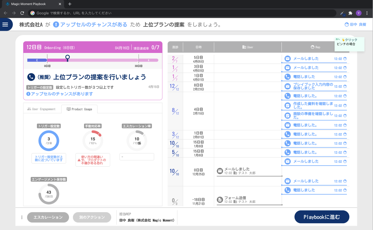
Task: Open Chrome three-dot menu
Action: click(x=367, y=13)
